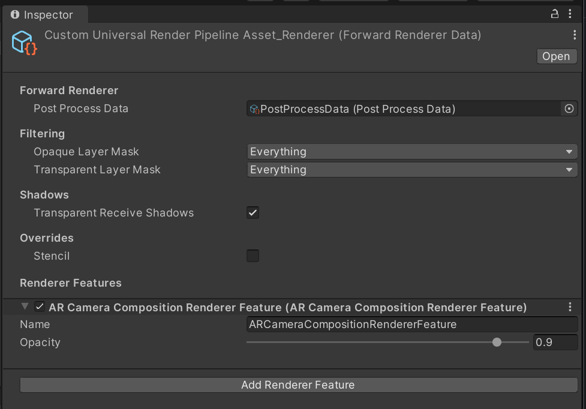Uncheck AR Camera Composition Renderer Feature
Screen dimensions: 586x409
39,306
